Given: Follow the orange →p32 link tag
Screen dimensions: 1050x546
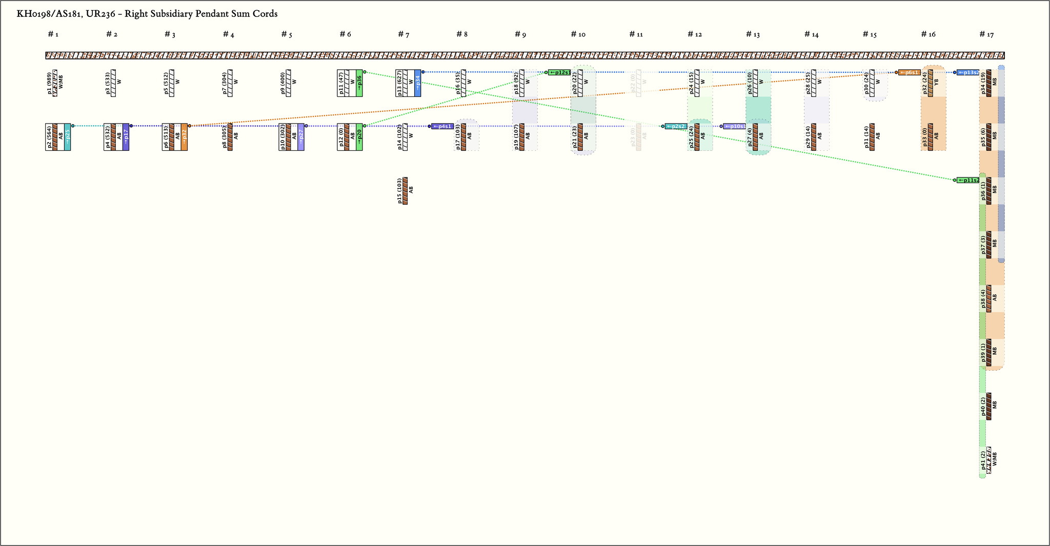Looking at the screenshot, I should coord(184,137).
